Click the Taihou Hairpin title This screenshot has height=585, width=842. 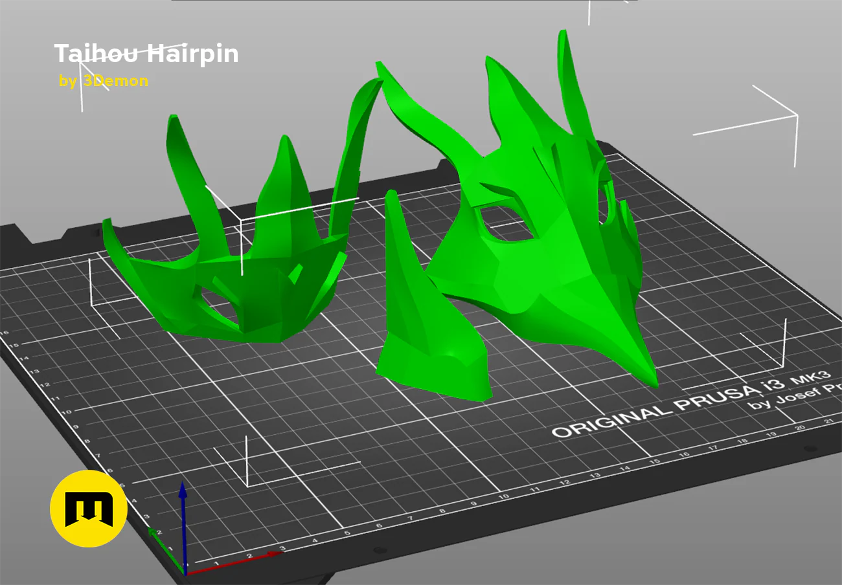pyautogui.click(x=146, y=54)
